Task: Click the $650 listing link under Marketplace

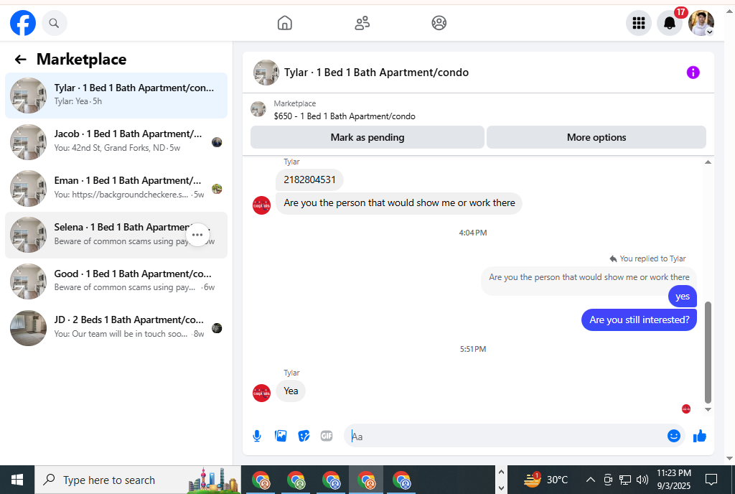Action: click(345, 116)
